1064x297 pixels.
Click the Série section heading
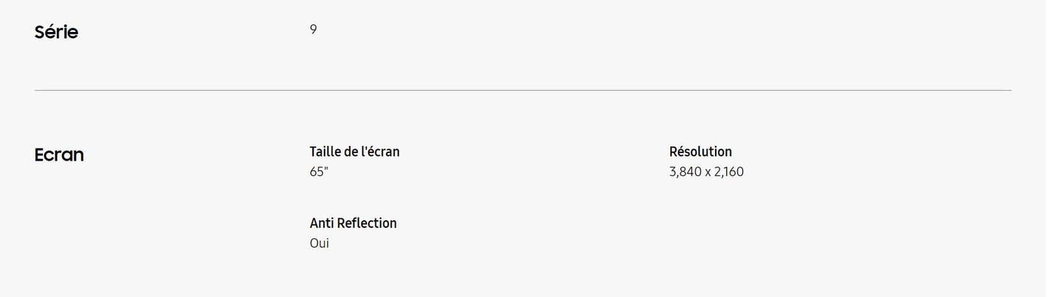tap(56, 32)
